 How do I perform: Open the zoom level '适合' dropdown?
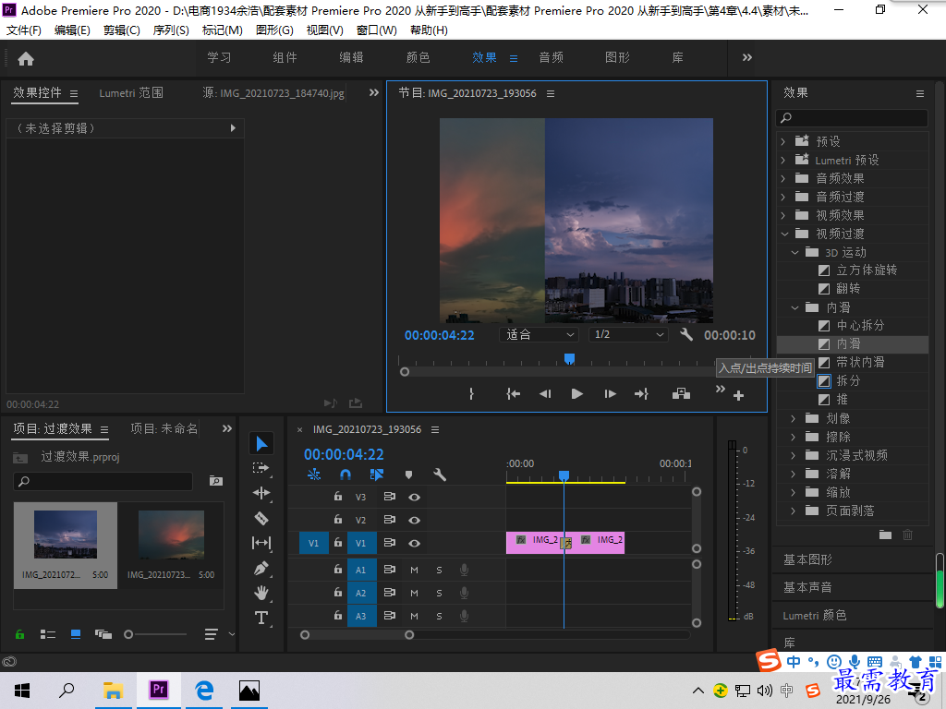539,334
